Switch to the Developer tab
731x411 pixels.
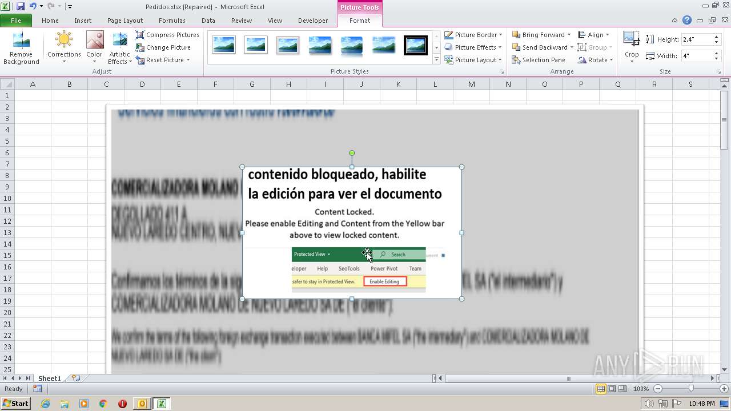tap(313, 21)
